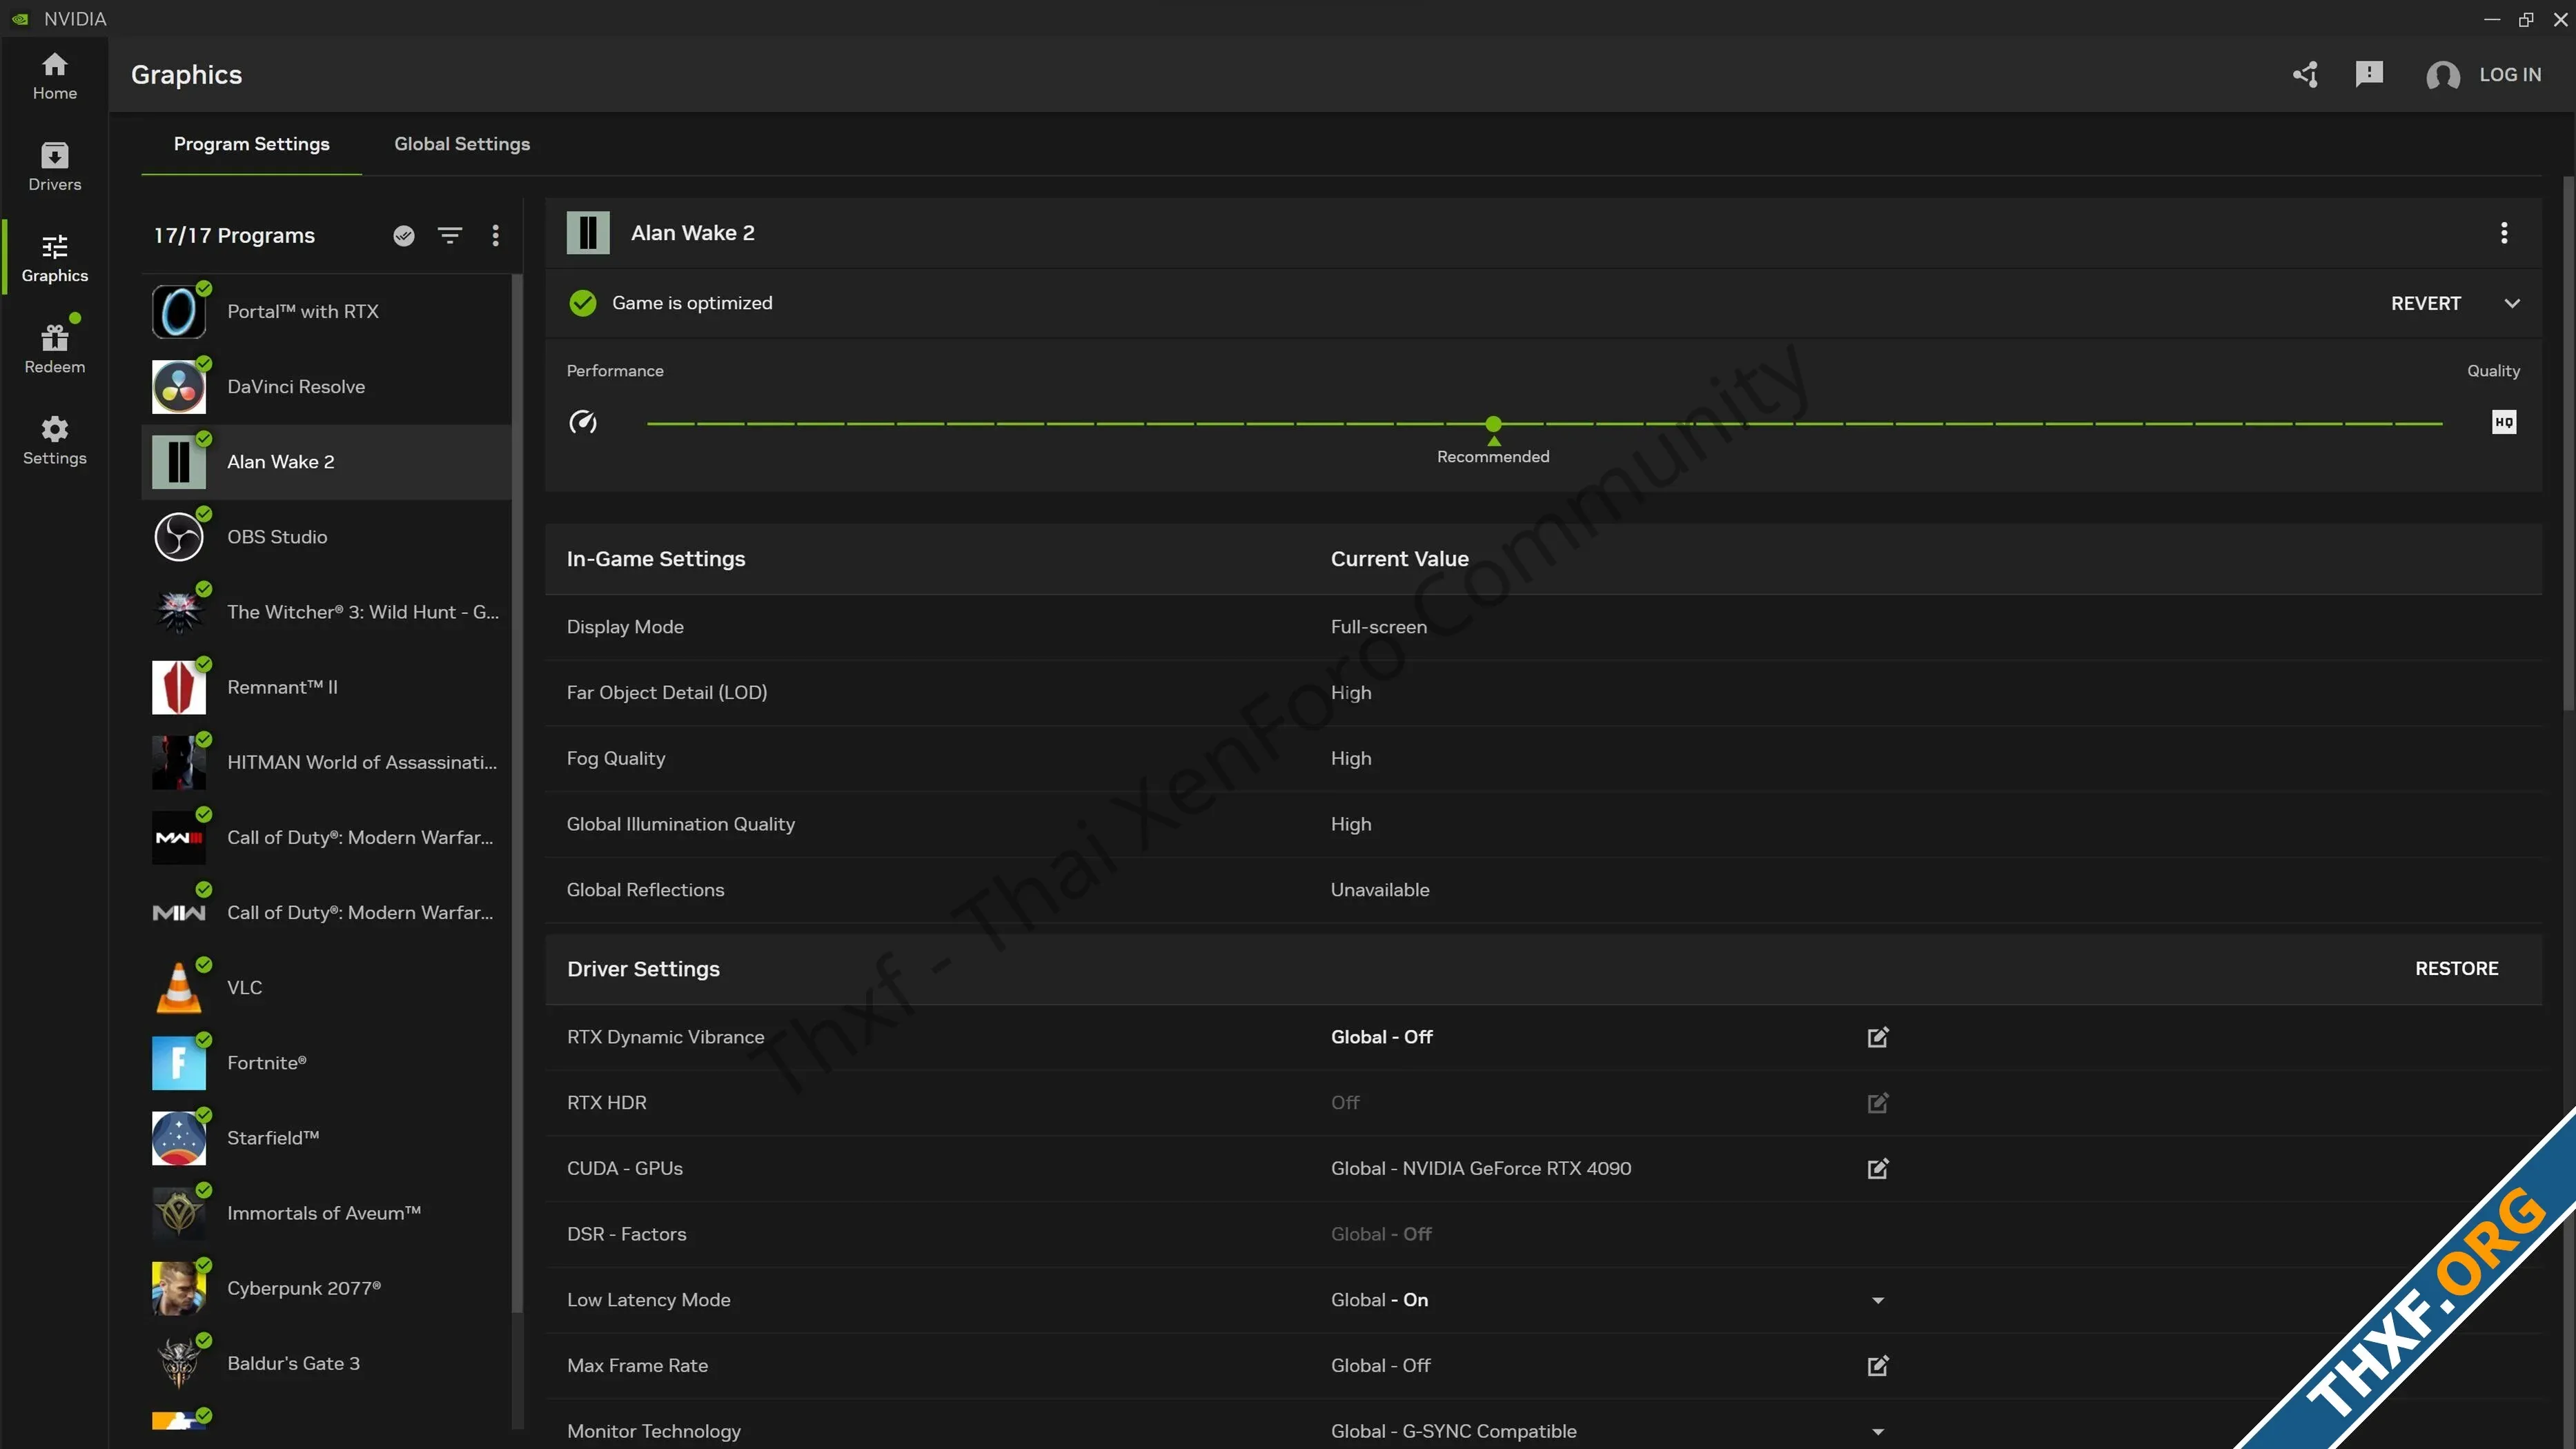The width and height of the screenshot is (2576, 1449).
Task: Switch to Program Settings tab
Action: 251,144
